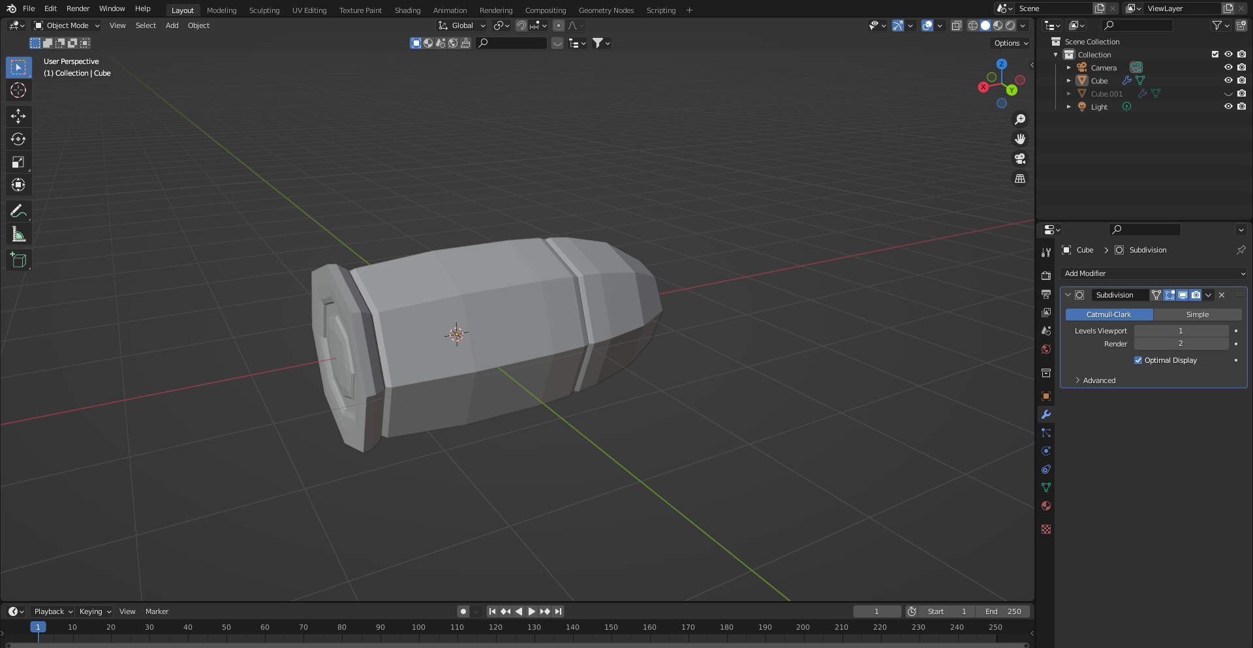Switch to the Shading workspace tab
1253x648 pixels.
point(407,10)
